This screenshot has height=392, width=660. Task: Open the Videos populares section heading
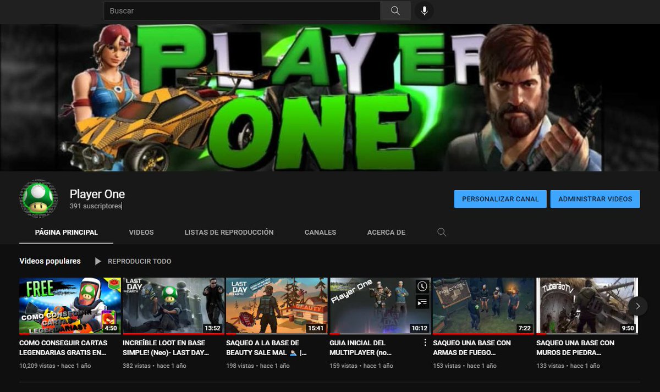[x=50, y=261]
